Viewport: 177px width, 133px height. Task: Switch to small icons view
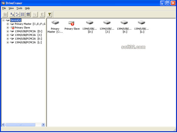click(17, 14)
